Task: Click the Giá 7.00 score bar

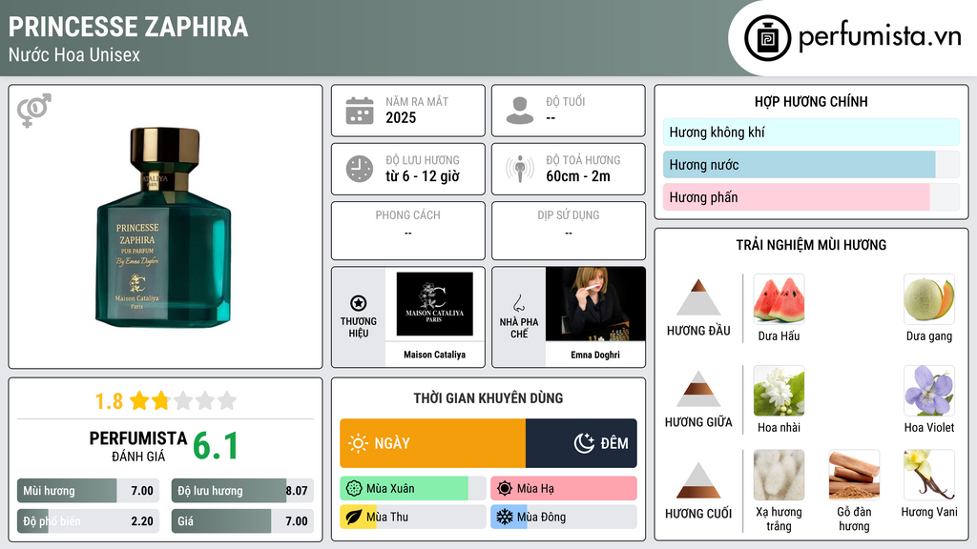Action: pos(242,521)
